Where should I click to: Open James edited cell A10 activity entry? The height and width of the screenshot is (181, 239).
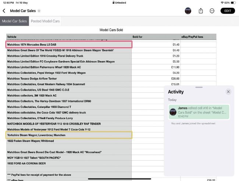click(199, 112)
